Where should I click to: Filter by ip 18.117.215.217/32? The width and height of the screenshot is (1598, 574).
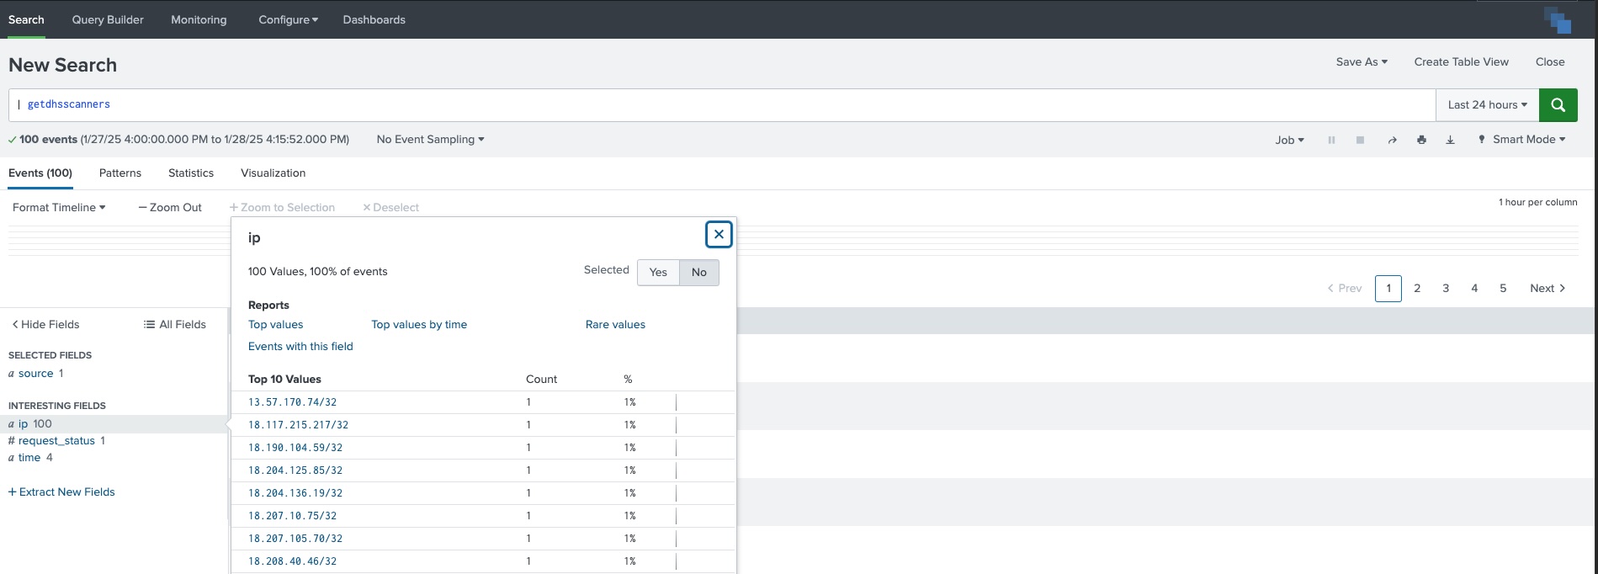(298, 425)
